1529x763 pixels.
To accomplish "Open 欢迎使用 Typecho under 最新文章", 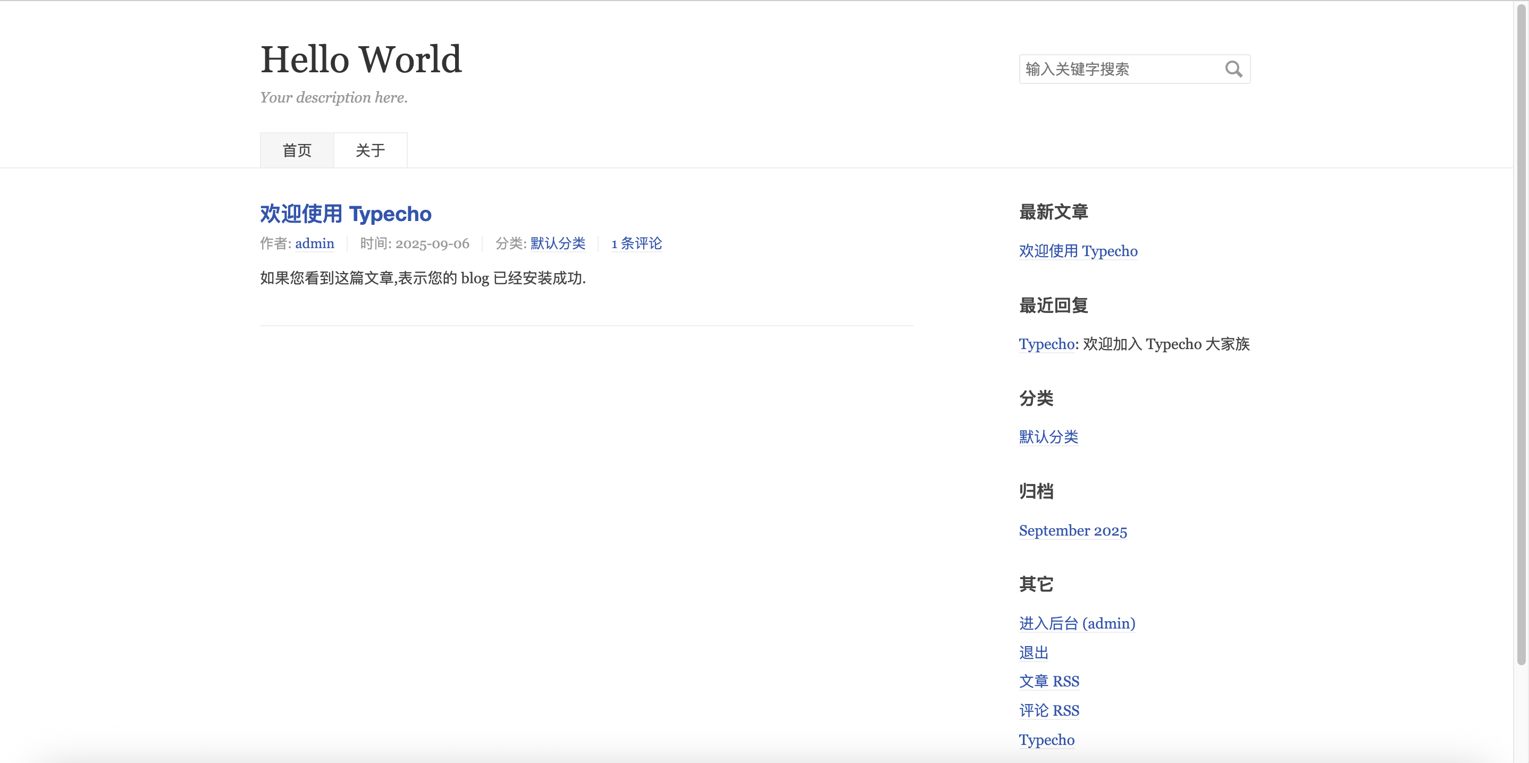I will 1078,251.
